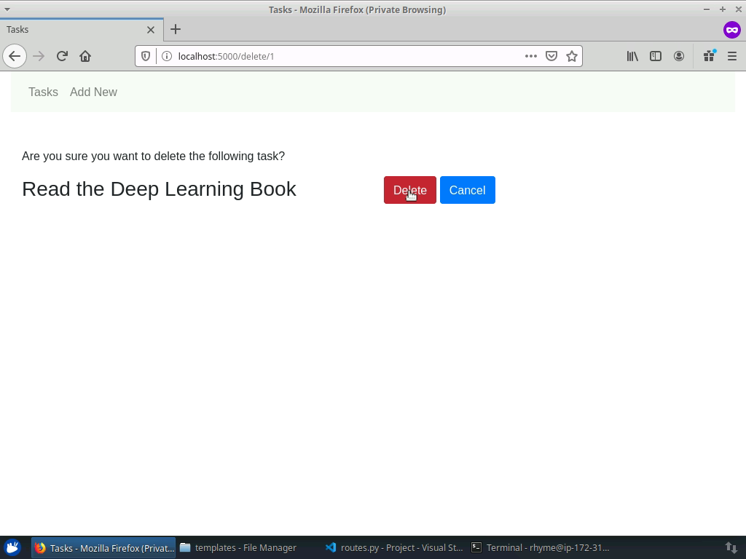The width and height of the screenshot is (746, 559).
Task: Open the Firefox hamburger menu
Action: pyautogui.click(x=732, y=56)
